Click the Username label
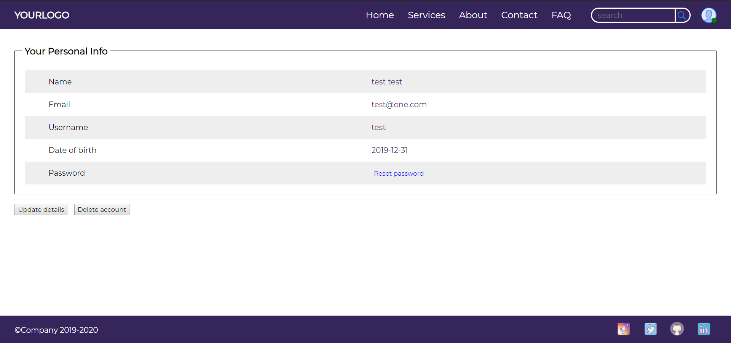This screenshot has height=343, width=731. [x=68, y=127]
